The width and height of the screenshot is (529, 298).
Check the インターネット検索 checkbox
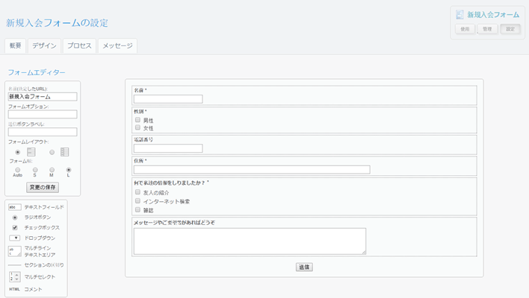pyautogui.click(x=138, y=201)
